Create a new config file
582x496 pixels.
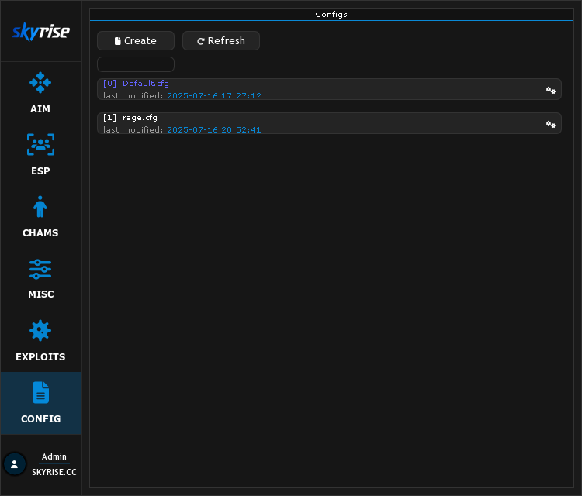pos(136,41)
